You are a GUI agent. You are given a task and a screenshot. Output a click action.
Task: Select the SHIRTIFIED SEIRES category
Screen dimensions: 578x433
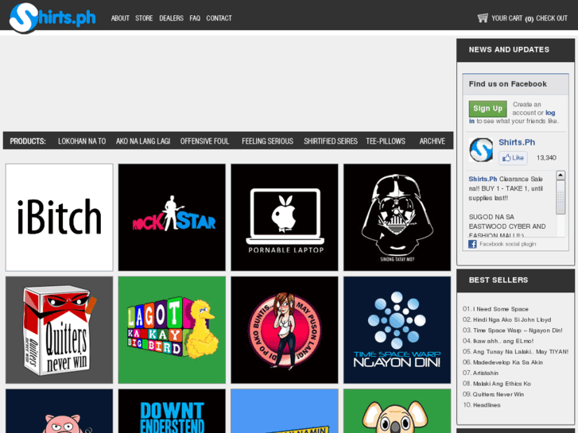point(330,141)
